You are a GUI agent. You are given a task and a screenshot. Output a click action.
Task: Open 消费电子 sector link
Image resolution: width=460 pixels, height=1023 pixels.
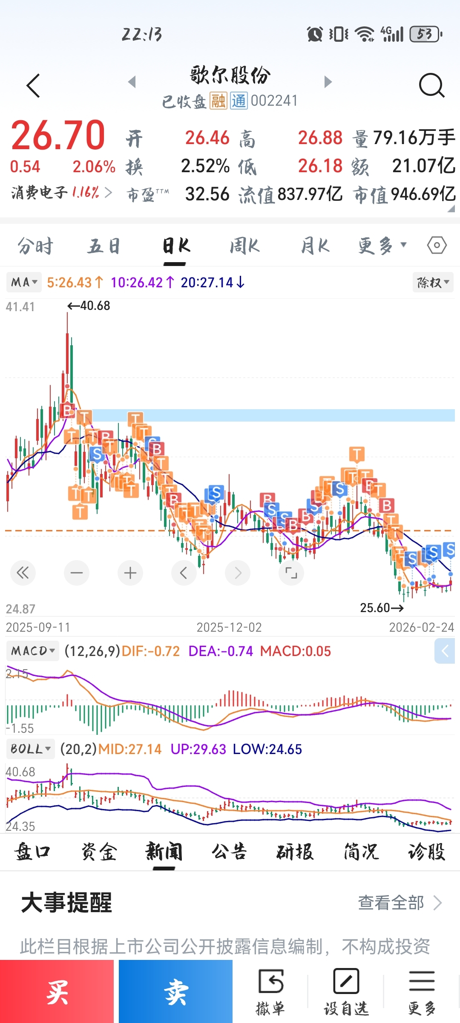(61, 193)
